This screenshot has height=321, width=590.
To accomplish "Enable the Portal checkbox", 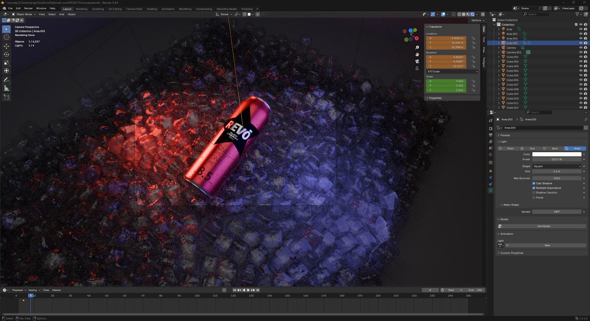I will [534, 197].
